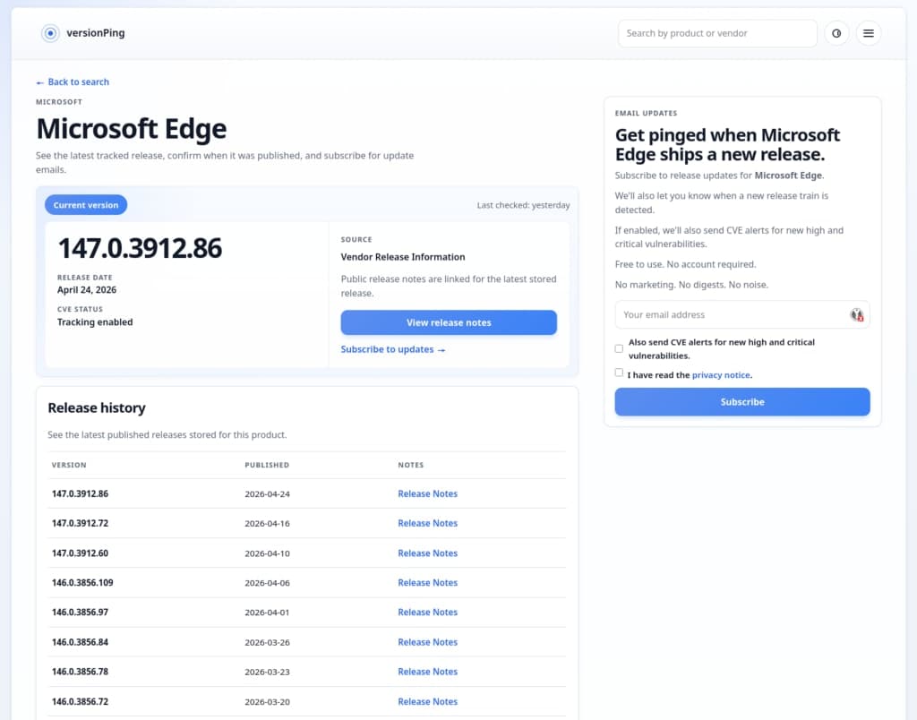Select version cell 146.0.3856.97
Screen dimensions: 917x720
click(x=80, y=612)
